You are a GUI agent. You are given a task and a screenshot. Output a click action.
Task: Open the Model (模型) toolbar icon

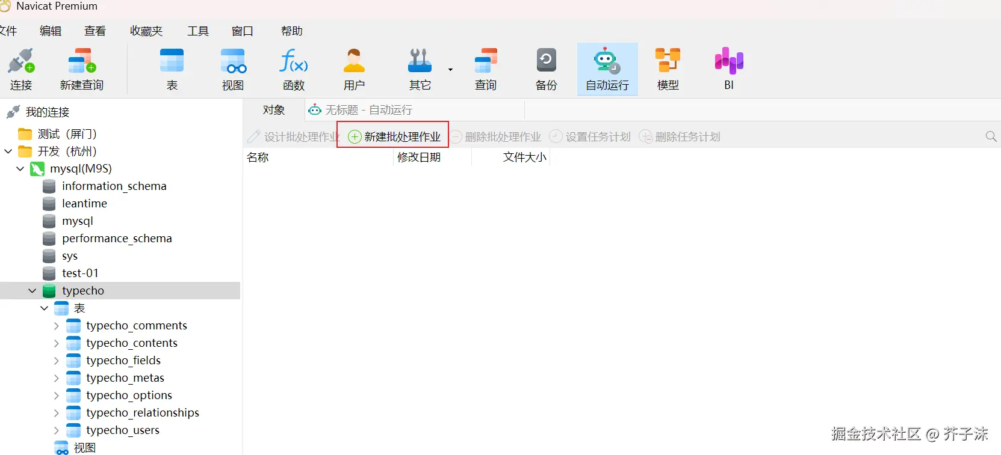(x=668, y=69)
